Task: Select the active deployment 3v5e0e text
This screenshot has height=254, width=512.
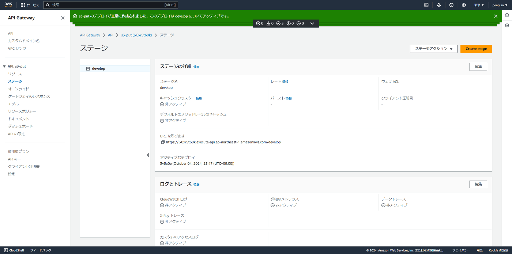Action: (197, 164)
